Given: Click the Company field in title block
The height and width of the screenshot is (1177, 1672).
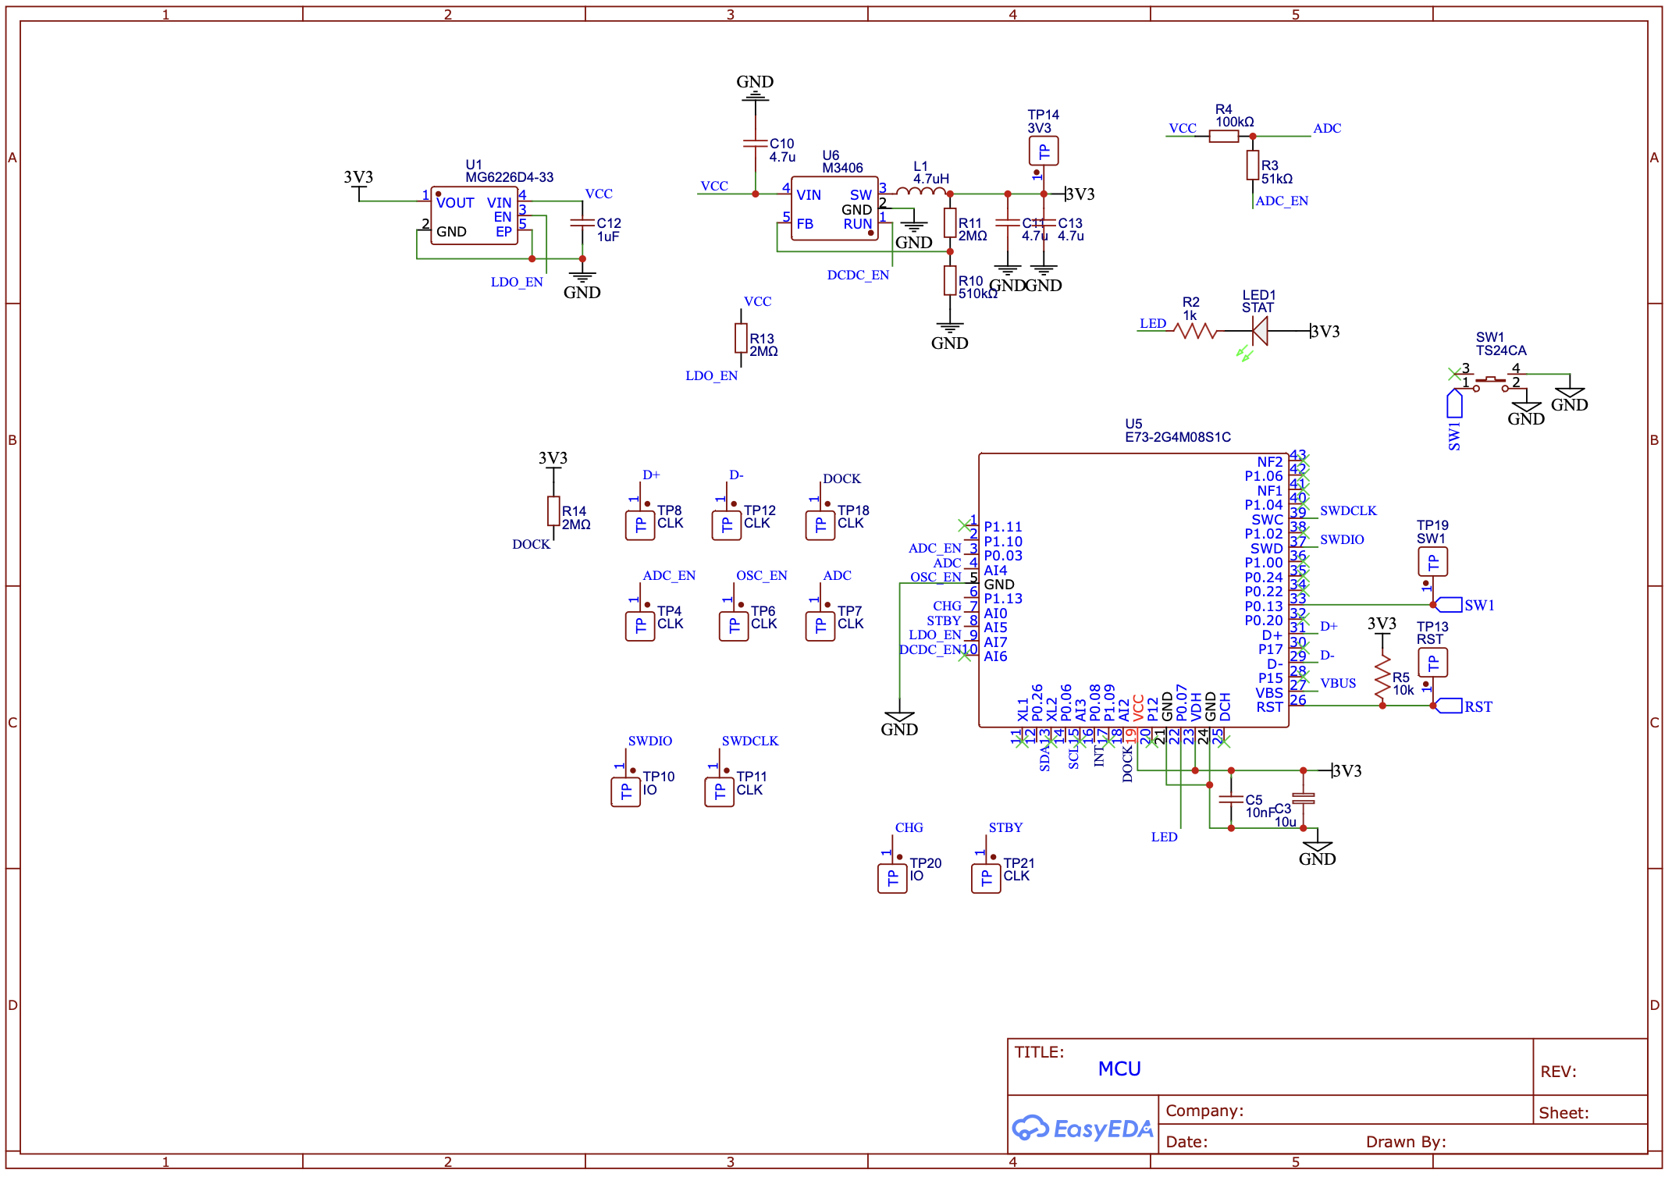Looking at the screenshot, I should (x=1204, y=1111).
